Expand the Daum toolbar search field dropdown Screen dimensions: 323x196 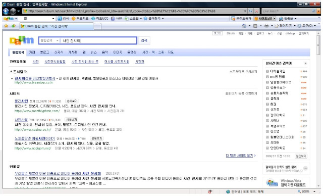point(53,19)
